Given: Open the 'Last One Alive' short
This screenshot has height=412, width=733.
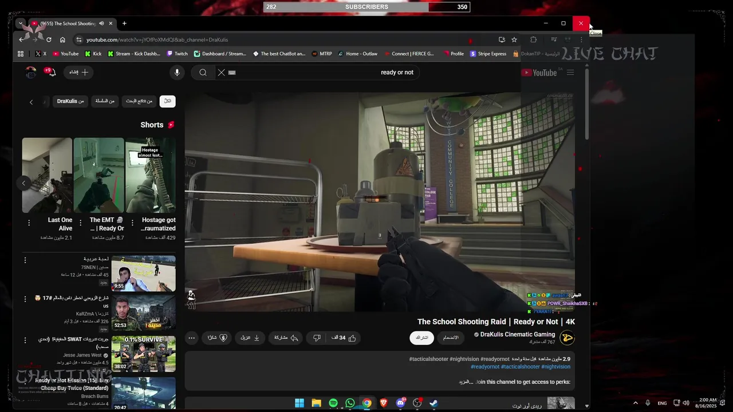Looking at the screenshot, I should pyautogui.click(x=47, y=175).
